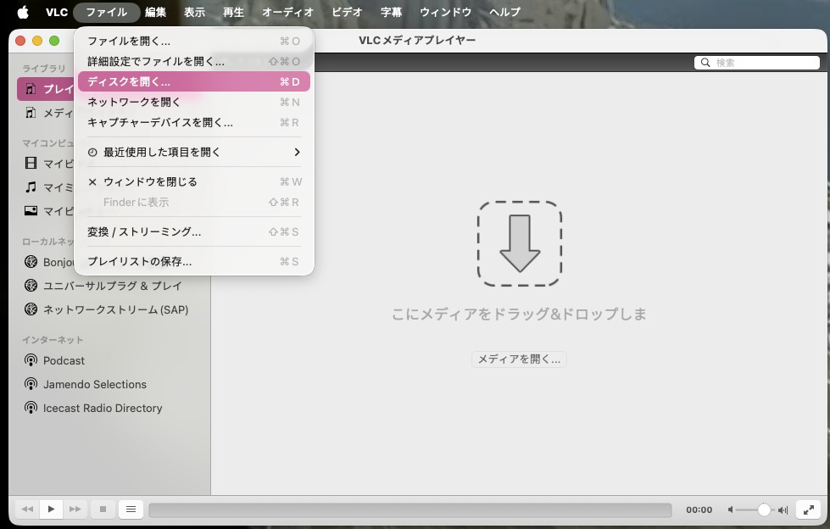Click the Jamendo Selections icon
Image resolution: width=830 pixels, height=529 pixels.
click(31, 384)
